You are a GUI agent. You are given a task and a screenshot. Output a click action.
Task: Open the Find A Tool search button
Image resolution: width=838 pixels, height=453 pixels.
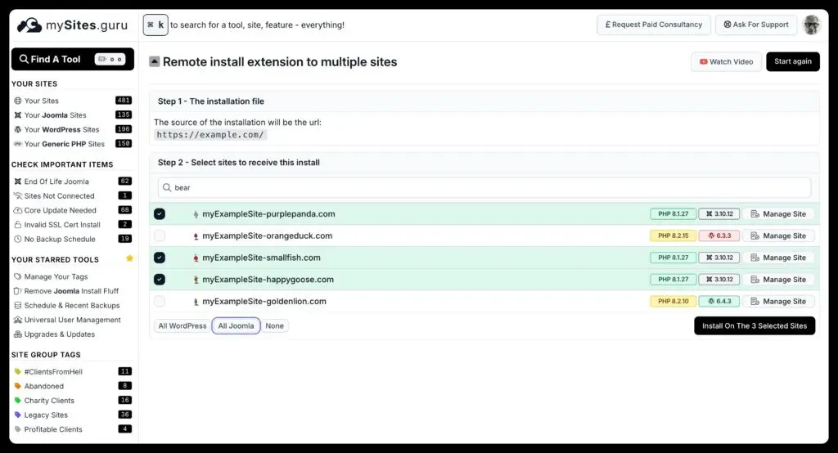click(x=73, y=60)
